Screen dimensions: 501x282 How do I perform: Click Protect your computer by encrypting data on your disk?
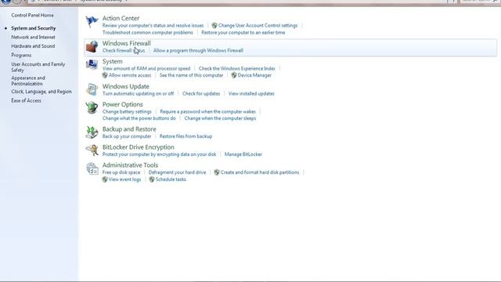159,154
